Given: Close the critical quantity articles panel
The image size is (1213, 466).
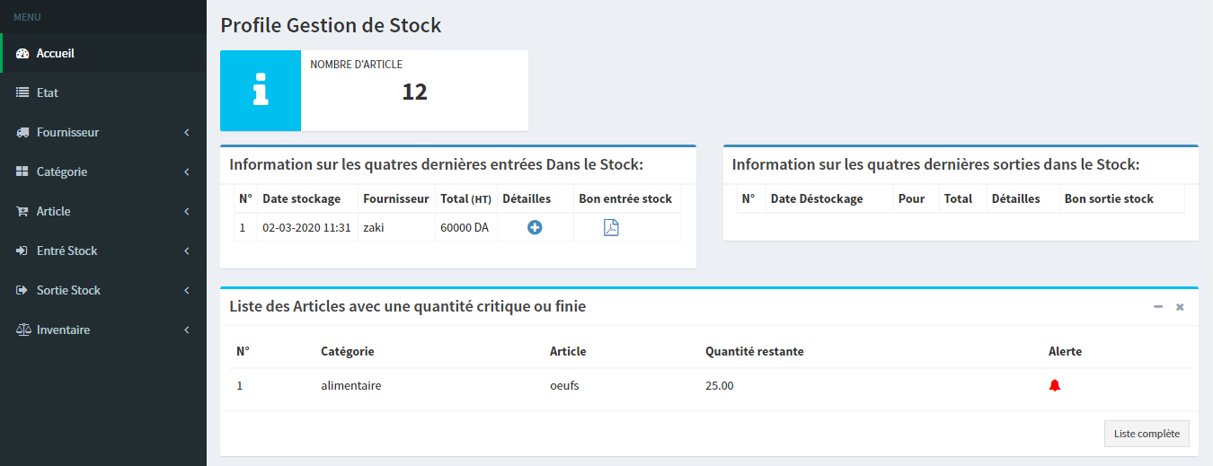Looking at the screenshot, I should [x=1180, y=307].
